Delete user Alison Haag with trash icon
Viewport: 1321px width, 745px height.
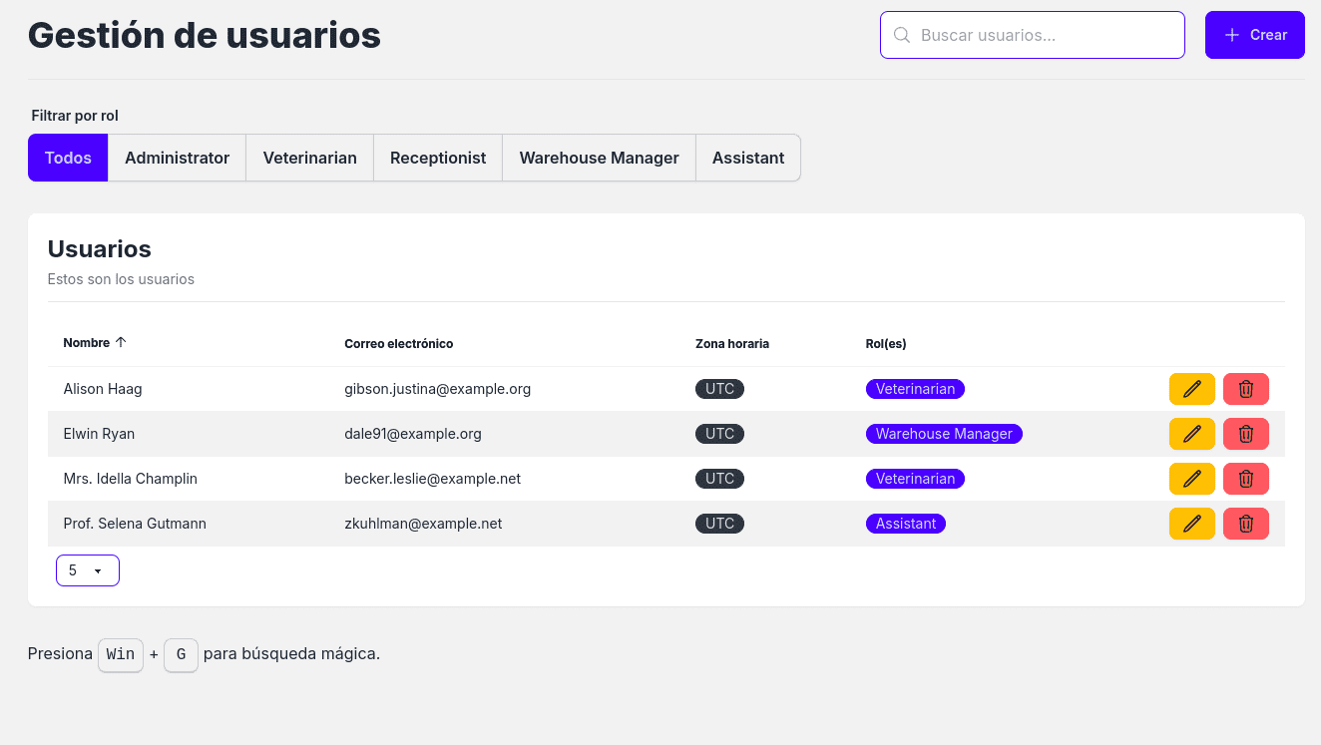point(1245,389)
